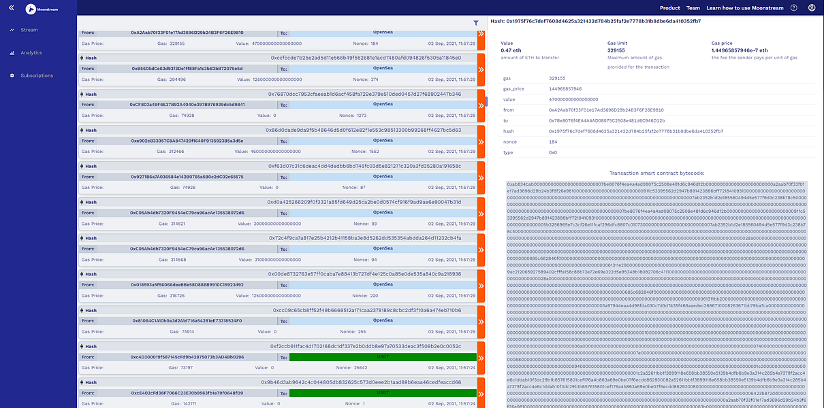Open the Product menu item
Screen dimensions: 824x408
[x=670, y=8]
